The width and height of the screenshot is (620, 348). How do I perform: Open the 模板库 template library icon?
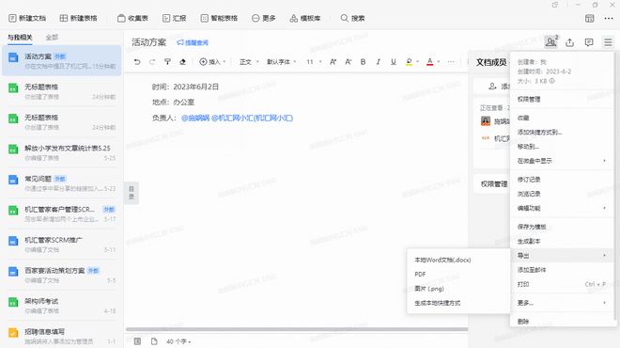click(x=294, y=18)
